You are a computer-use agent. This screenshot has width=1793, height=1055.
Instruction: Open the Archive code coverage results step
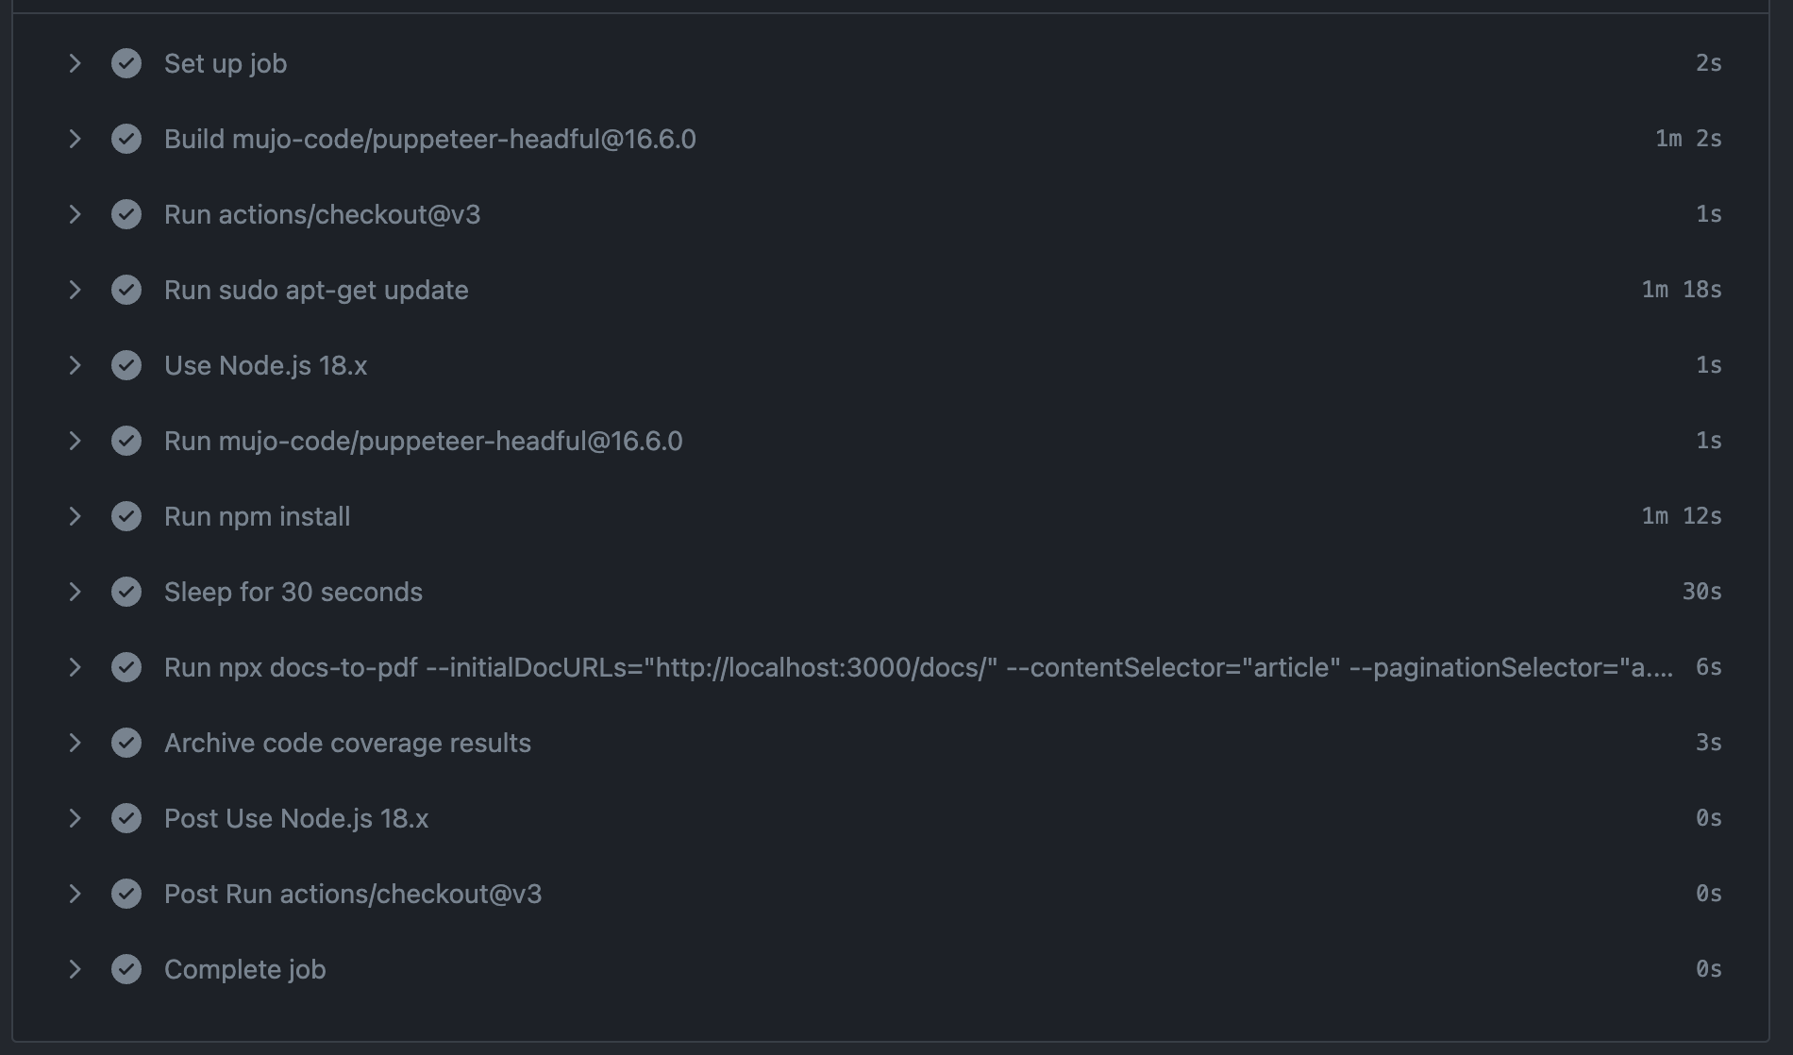click(x=75, y=743)
